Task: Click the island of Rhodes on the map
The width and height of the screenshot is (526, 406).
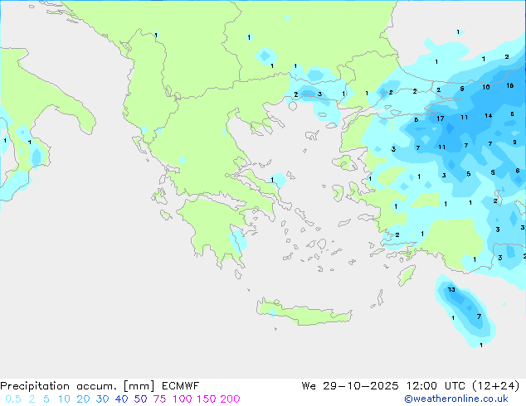Action: point(407,275)
